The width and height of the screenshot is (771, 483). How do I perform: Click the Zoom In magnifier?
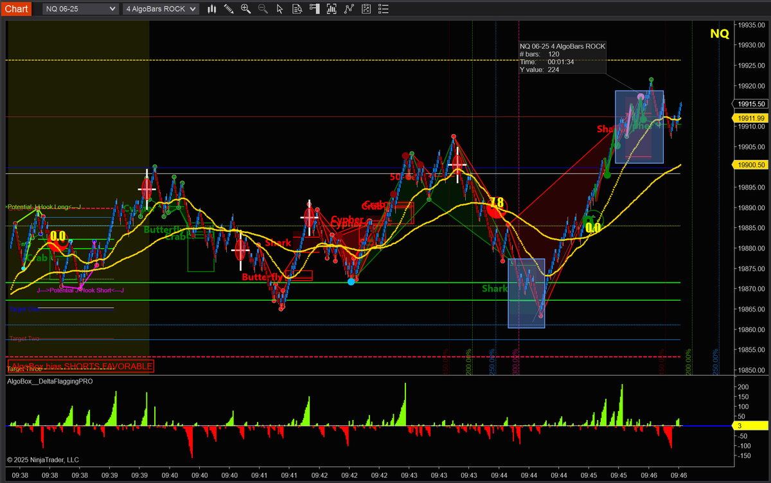[245, 9]
